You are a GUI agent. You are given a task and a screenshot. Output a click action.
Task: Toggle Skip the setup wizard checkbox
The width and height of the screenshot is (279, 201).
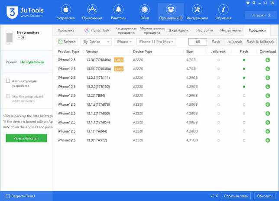pos(8,96)
